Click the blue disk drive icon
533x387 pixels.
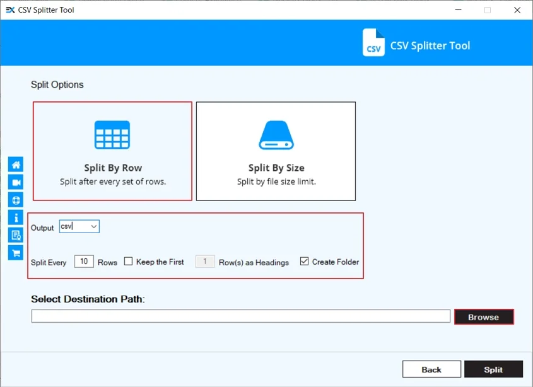[276, 135]
